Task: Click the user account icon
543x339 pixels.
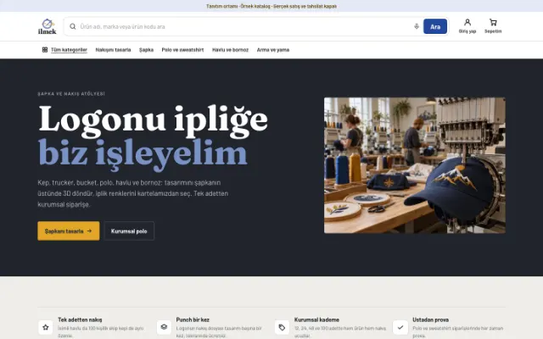Action: 467,23
